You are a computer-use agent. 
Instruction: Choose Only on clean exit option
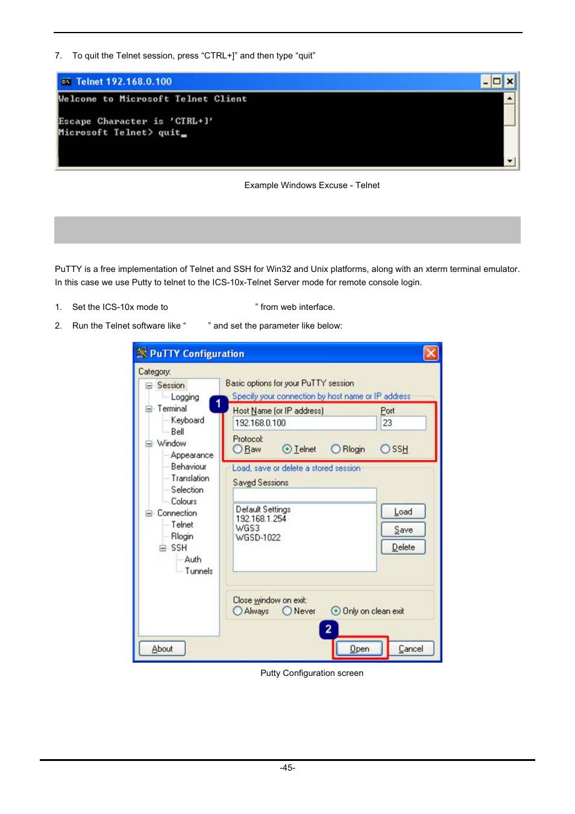(336, 611)
